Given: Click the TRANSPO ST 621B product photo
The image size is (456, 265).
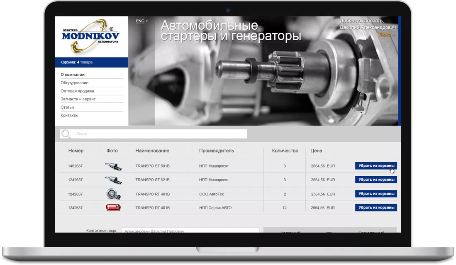Looking at the screenshot, I should pyautogui.click(x=113, y=180).
